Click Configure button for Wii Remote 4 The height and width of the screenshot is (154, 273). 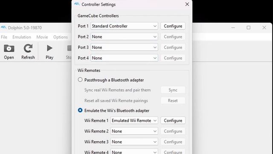[173, 152]
